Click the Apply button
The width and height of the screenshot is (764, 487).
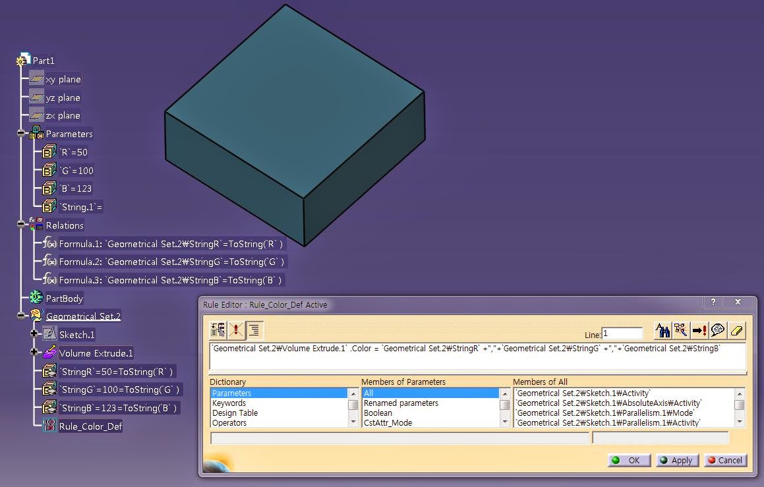pos(676,460)
